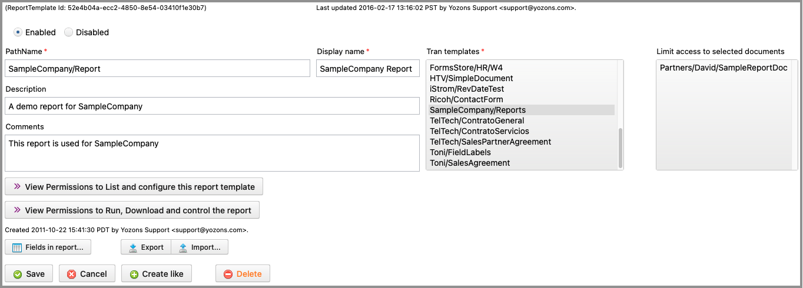
Task: Select the Disabled radio button
Action: 68,32
